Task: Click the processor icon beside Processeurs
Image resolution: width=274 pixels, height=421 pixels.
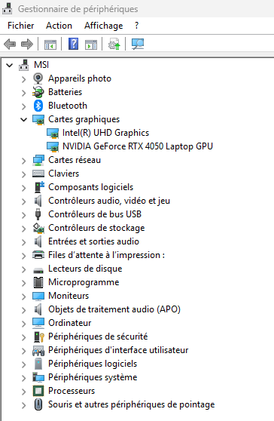Action: (x=38, y=391)
